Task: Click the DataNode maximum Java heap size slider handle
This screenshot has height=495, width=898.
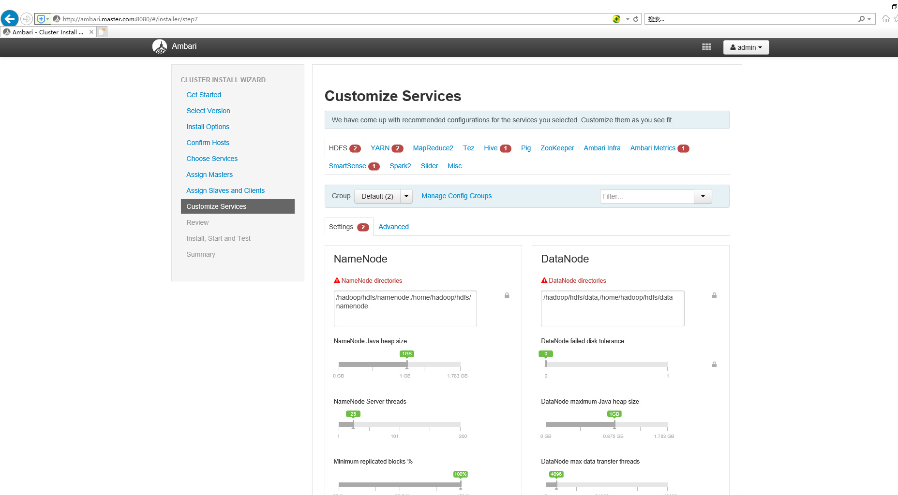Action: click(614, 425)
